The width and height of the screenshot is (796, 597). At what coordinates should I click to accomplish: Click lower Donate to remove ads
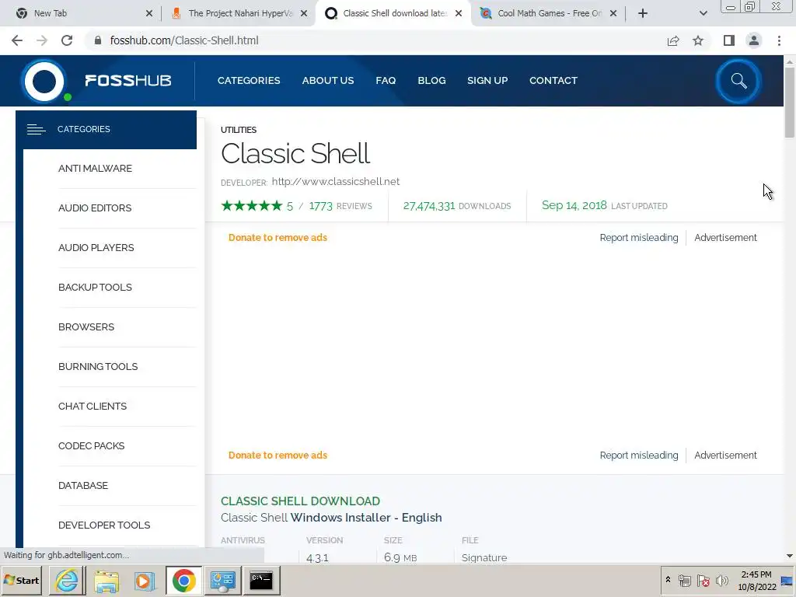pyautogui.click(x=278, y=456)
